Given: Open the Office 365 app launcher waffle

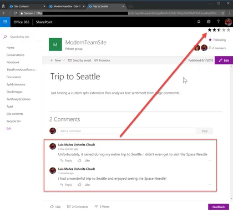Looking at the screenshot, I should (x=5, y=22).
